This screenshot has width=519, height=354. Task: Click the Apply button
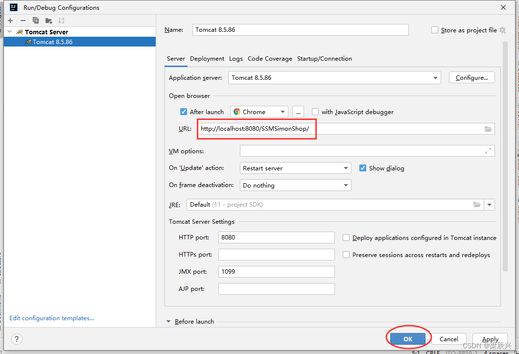click(x=490, y=339)
